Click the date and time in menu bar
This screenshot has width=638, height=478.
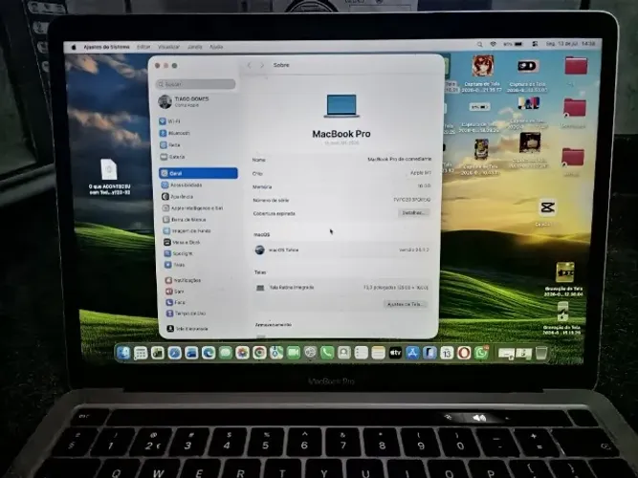pyautogui.click(x=570, y=44)
